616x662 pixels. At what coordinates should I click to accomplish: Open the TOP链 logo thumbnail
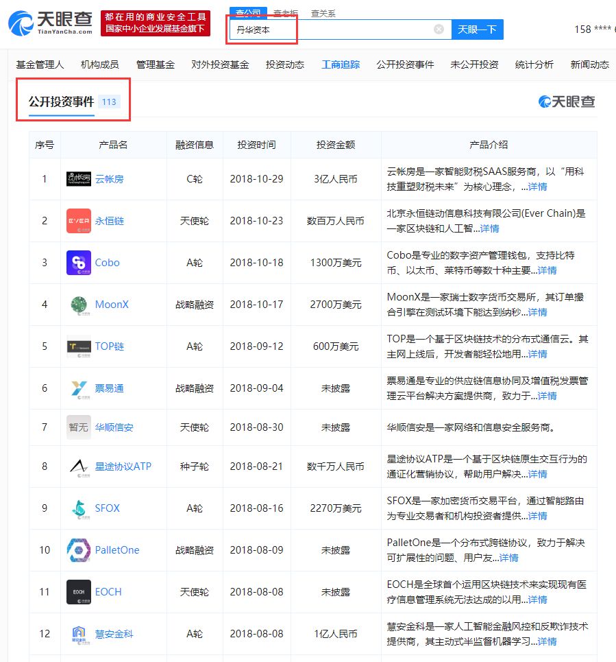(x=78, y=346)
